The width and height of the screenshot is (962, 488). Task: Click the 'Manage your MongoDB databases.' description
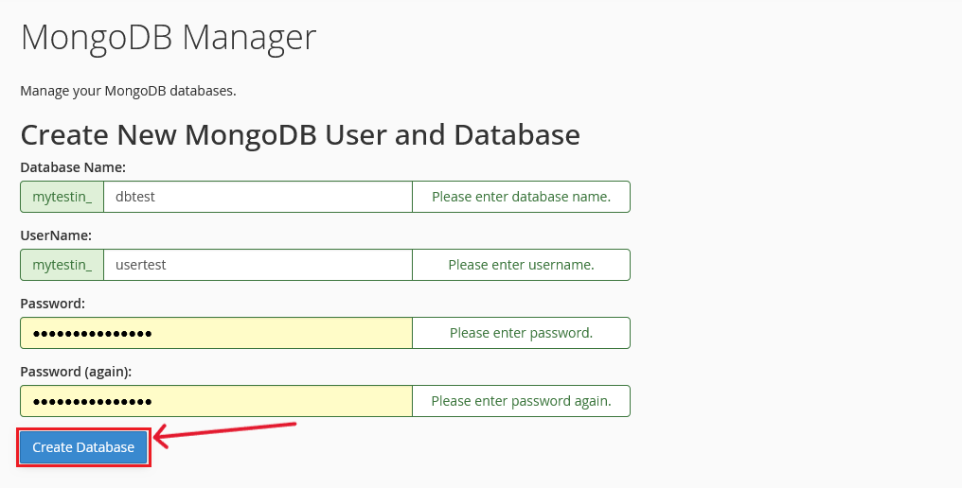128,91
